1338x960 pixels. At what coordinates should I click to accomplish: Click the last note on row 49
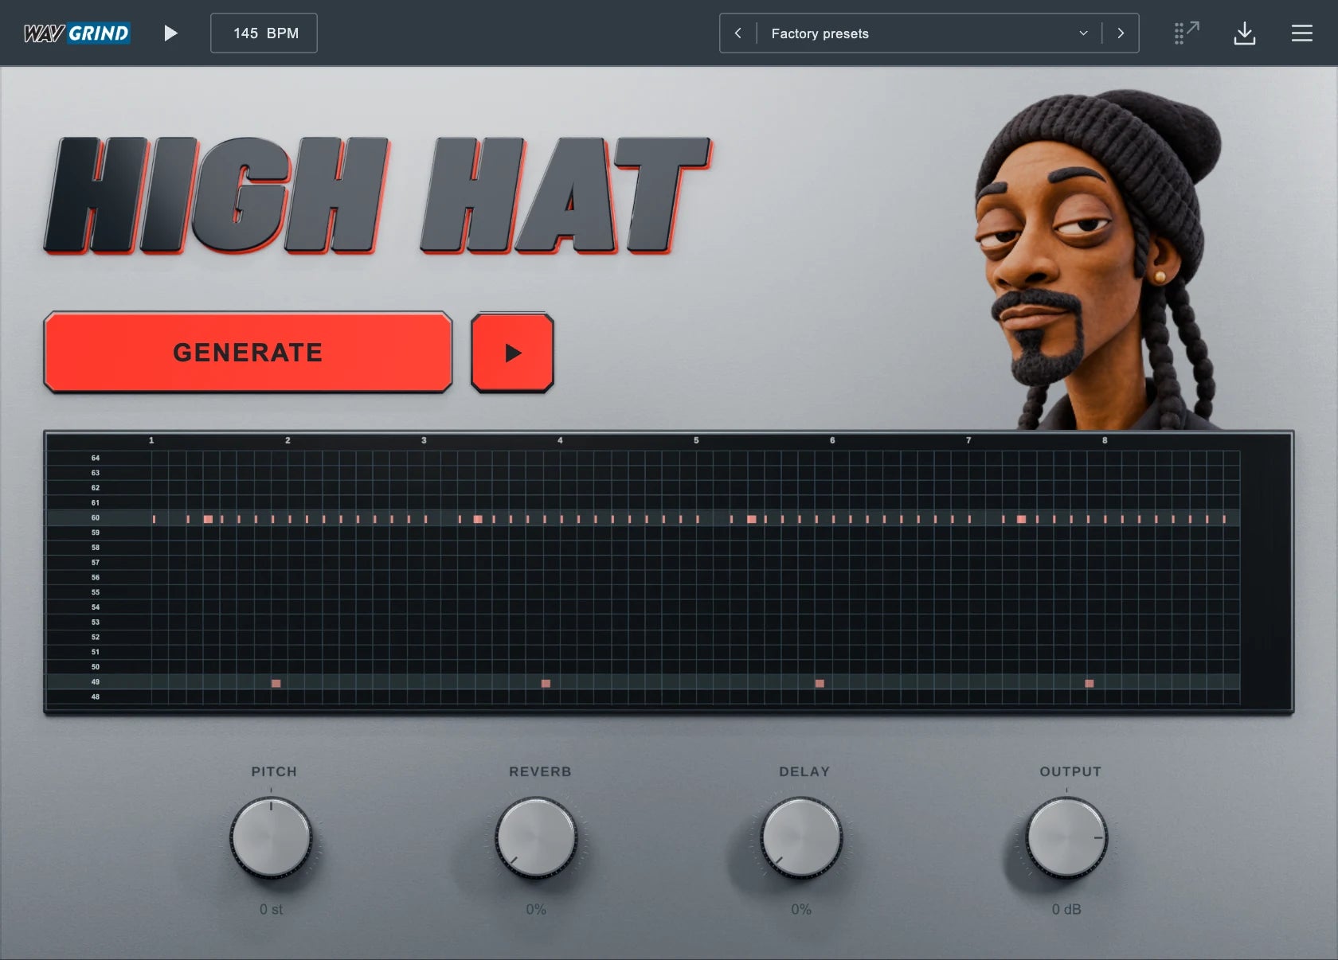point(1090,683)
